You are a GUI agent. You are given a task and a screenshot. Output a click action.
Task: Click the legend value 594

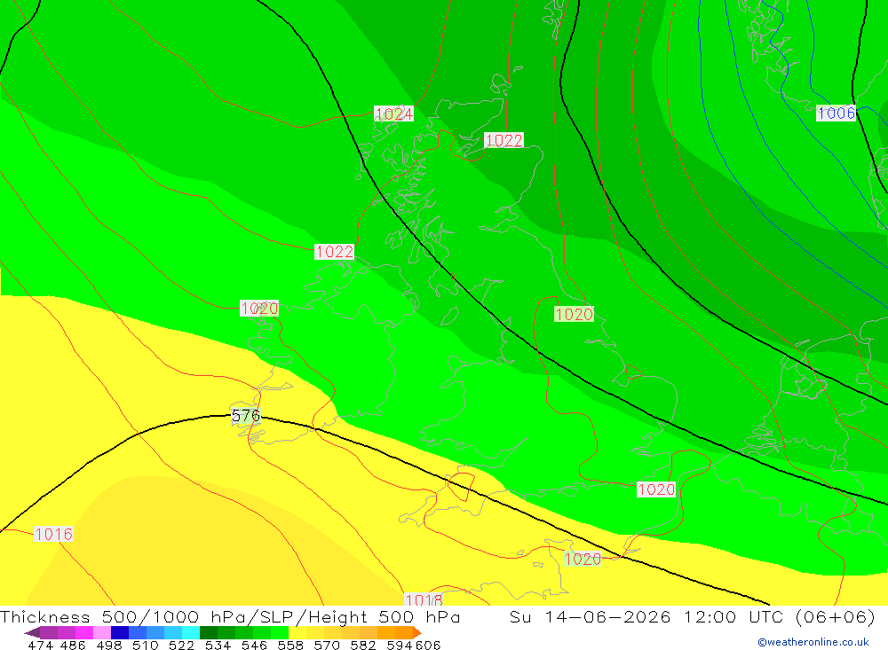click(400, 646)
